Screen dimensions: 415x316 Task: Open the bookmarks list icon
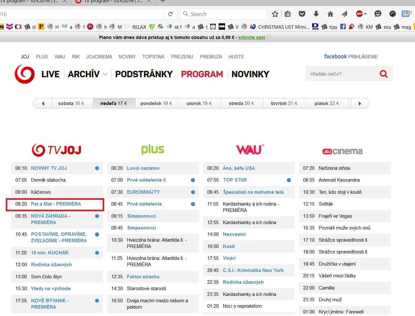[288, 14]
